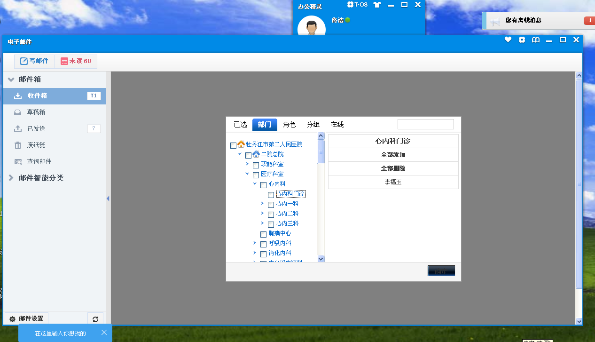The image size is (595, 342).
Task: Open the trash (废纸篓) folder
Action: tap(36, 145)
